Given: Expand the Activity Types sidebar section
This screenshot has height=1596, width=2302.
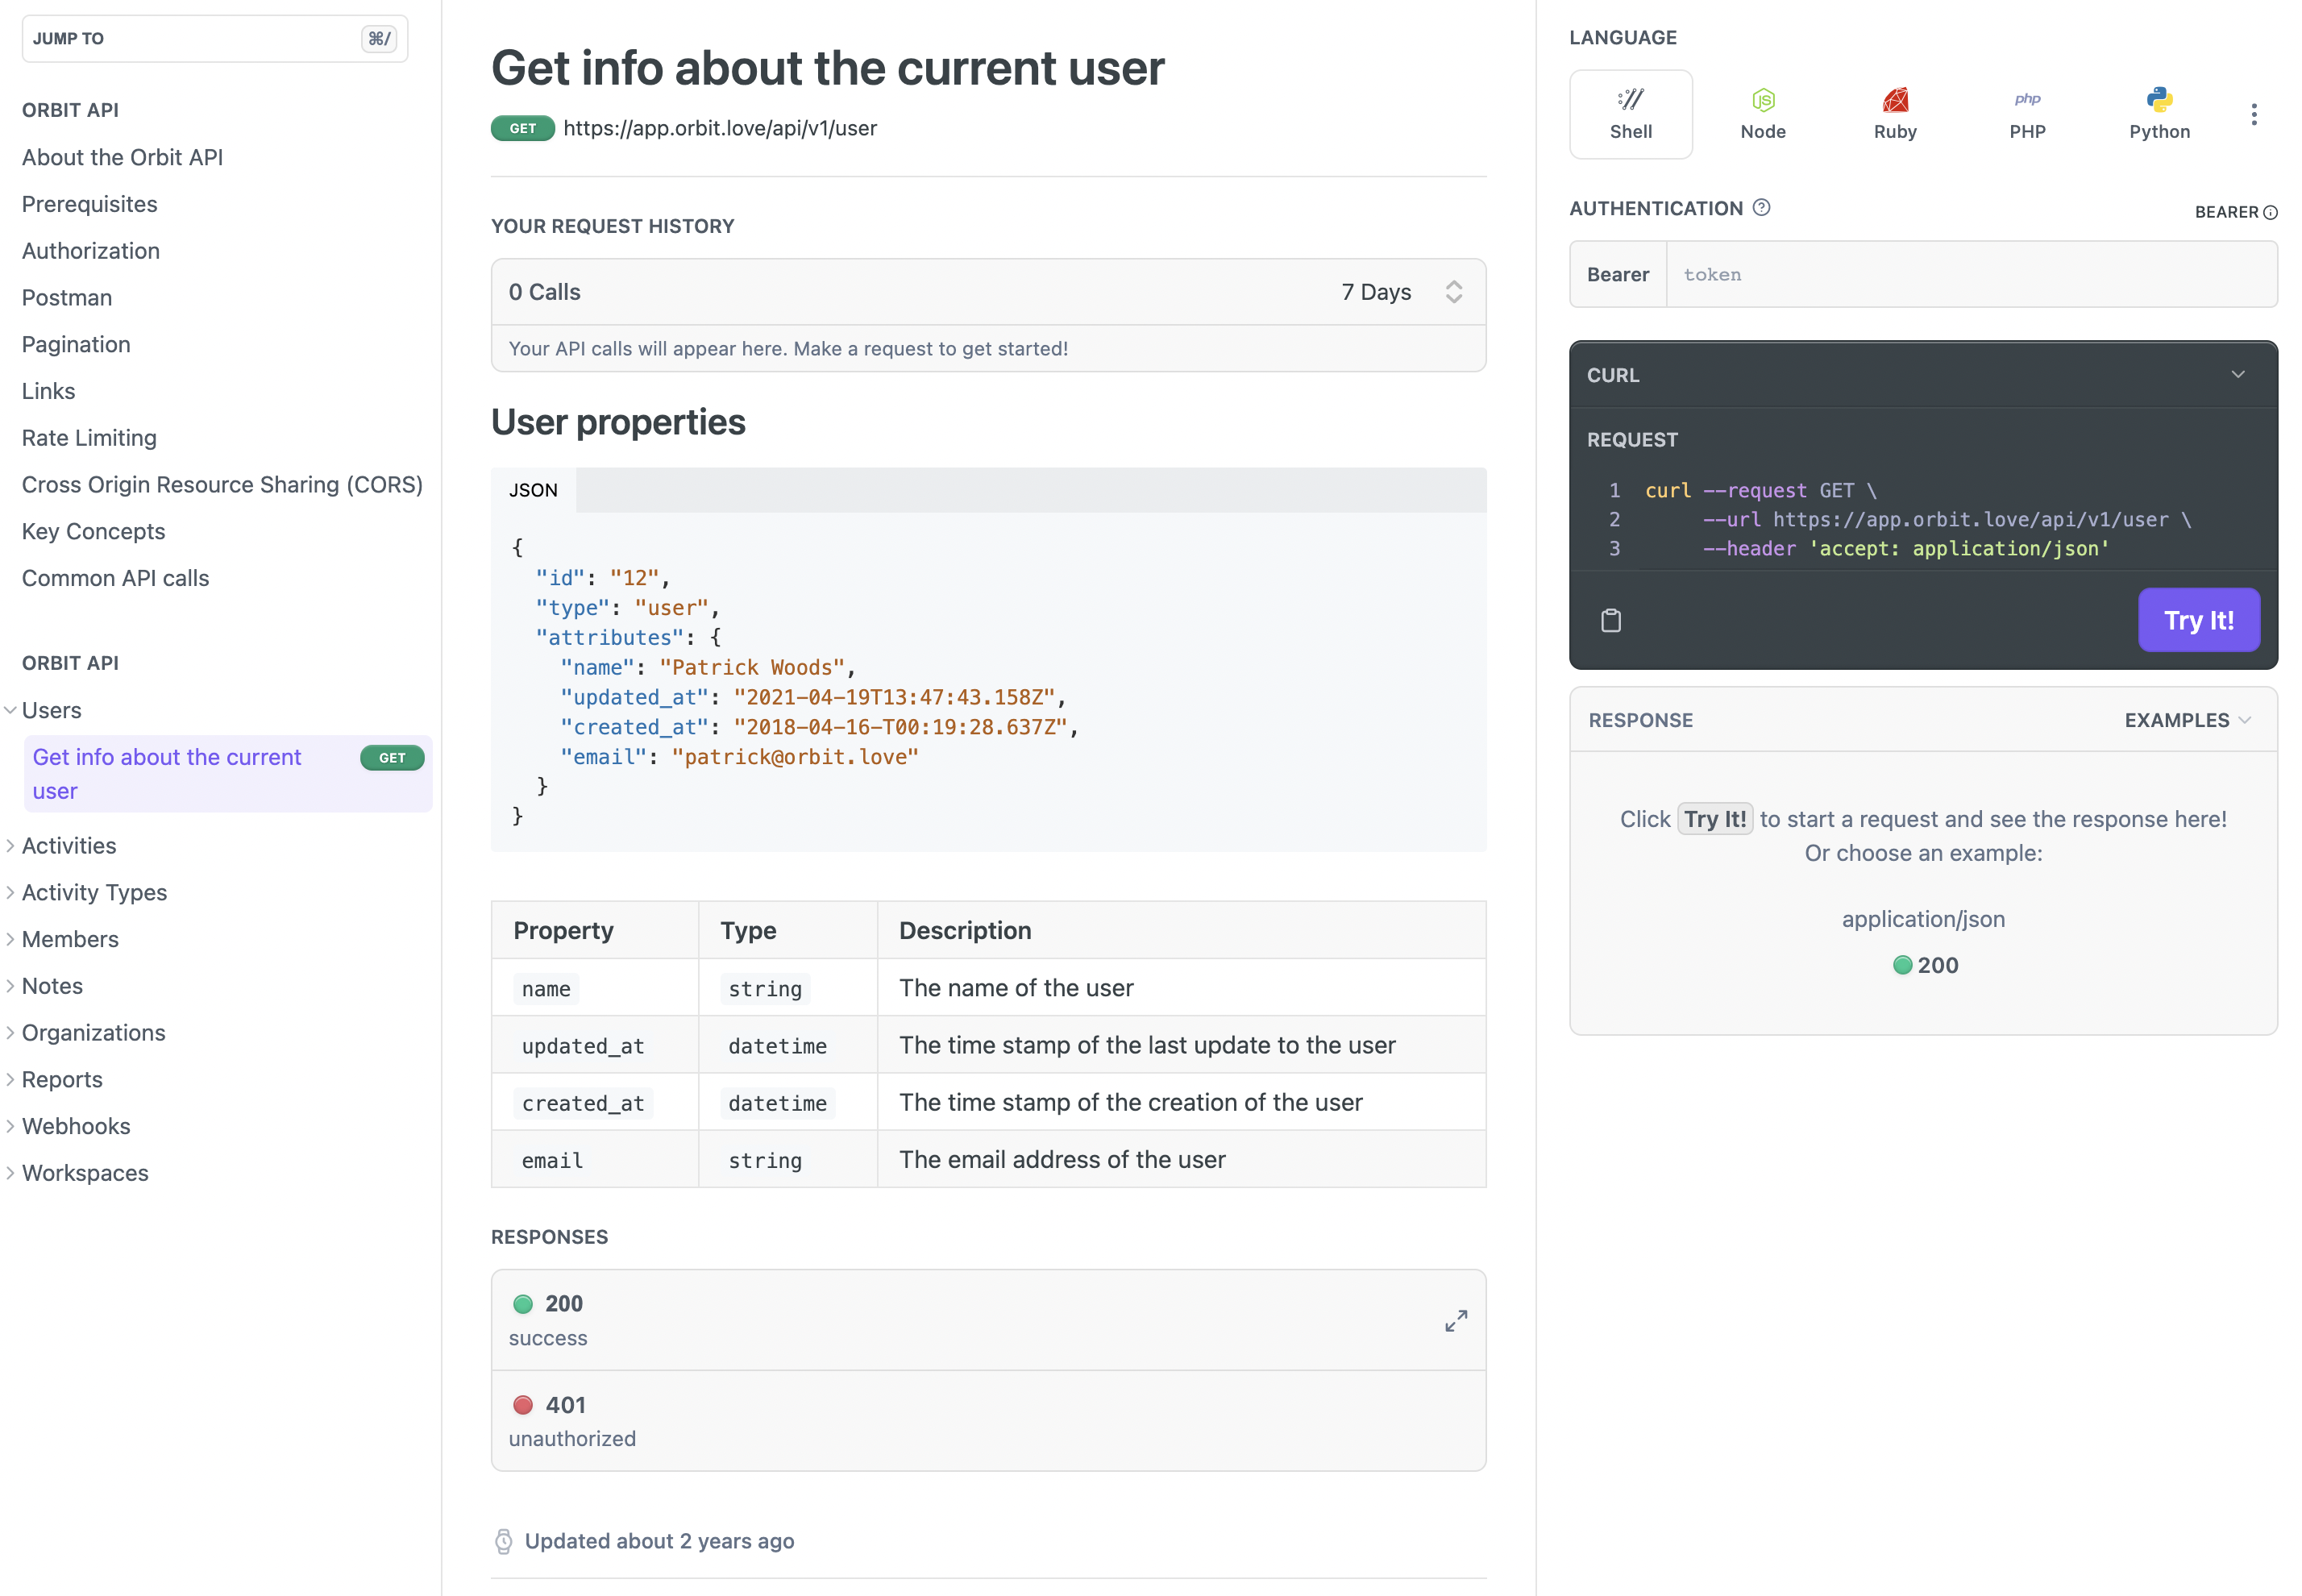Looking at the screenshot, I should pyautogui.click(x=10, y=892).
